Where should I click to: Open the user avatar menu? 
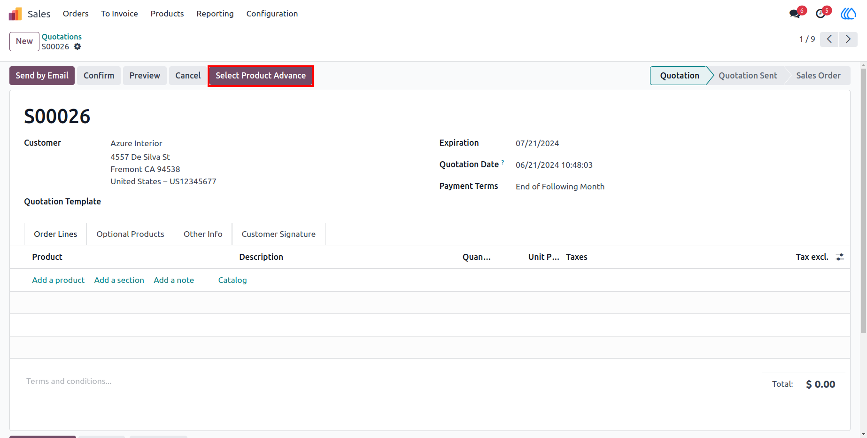click(x=848, y=14)
